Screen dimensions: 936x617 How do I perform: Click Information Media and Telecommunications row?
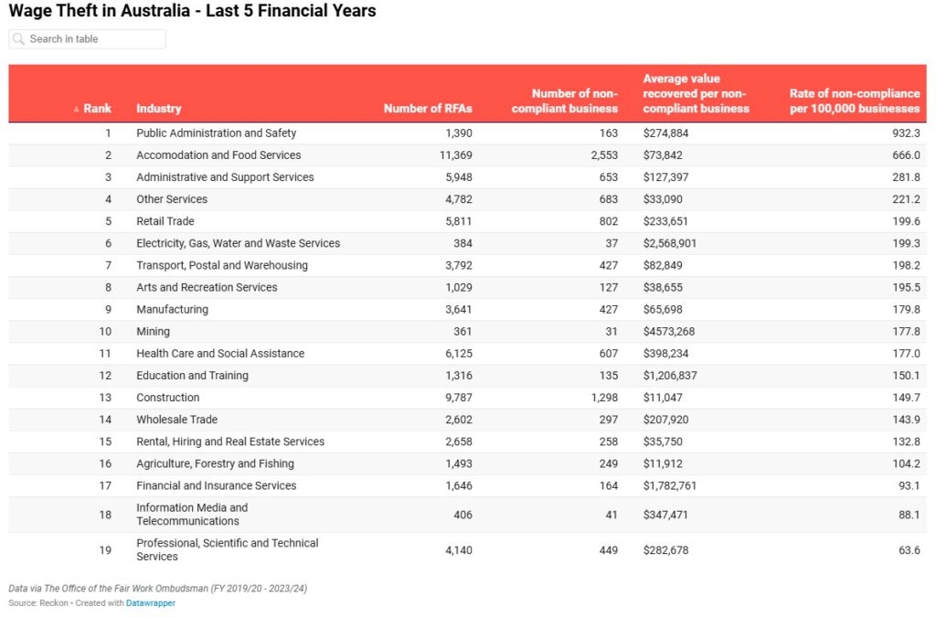click(x=192, y=515)
